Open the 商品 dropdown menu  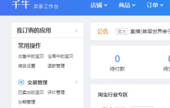click(127, 5)
